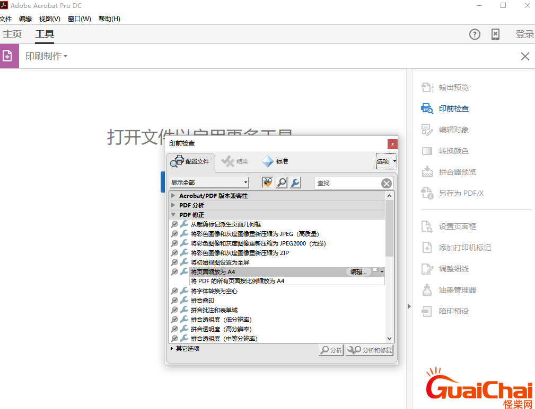The height and width of the screenshot is (409, 535).
Task: Open the 印刷制作 tool dropdown
Action: pyautogui.click(x=46, y=56)
